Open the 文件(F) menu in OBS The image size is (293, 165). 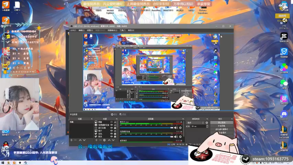point(73,30)
